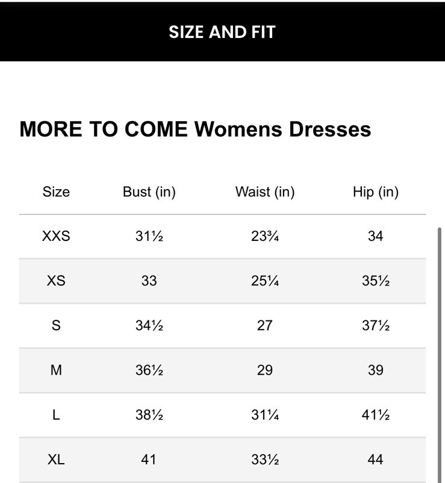Click the XXS waist value 23¾
Viewport: 445px width, 483px height.
point(265,236)
